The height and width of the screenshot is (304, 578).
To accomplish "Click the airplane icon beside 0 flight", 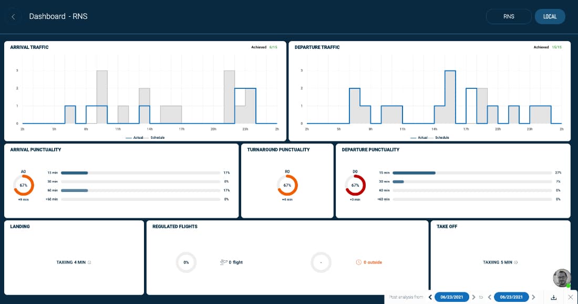I will point(223,262).
